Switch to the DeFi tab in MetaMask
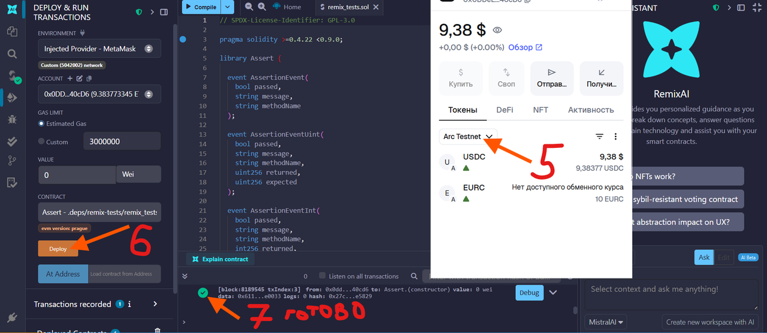 click(505, 110)
